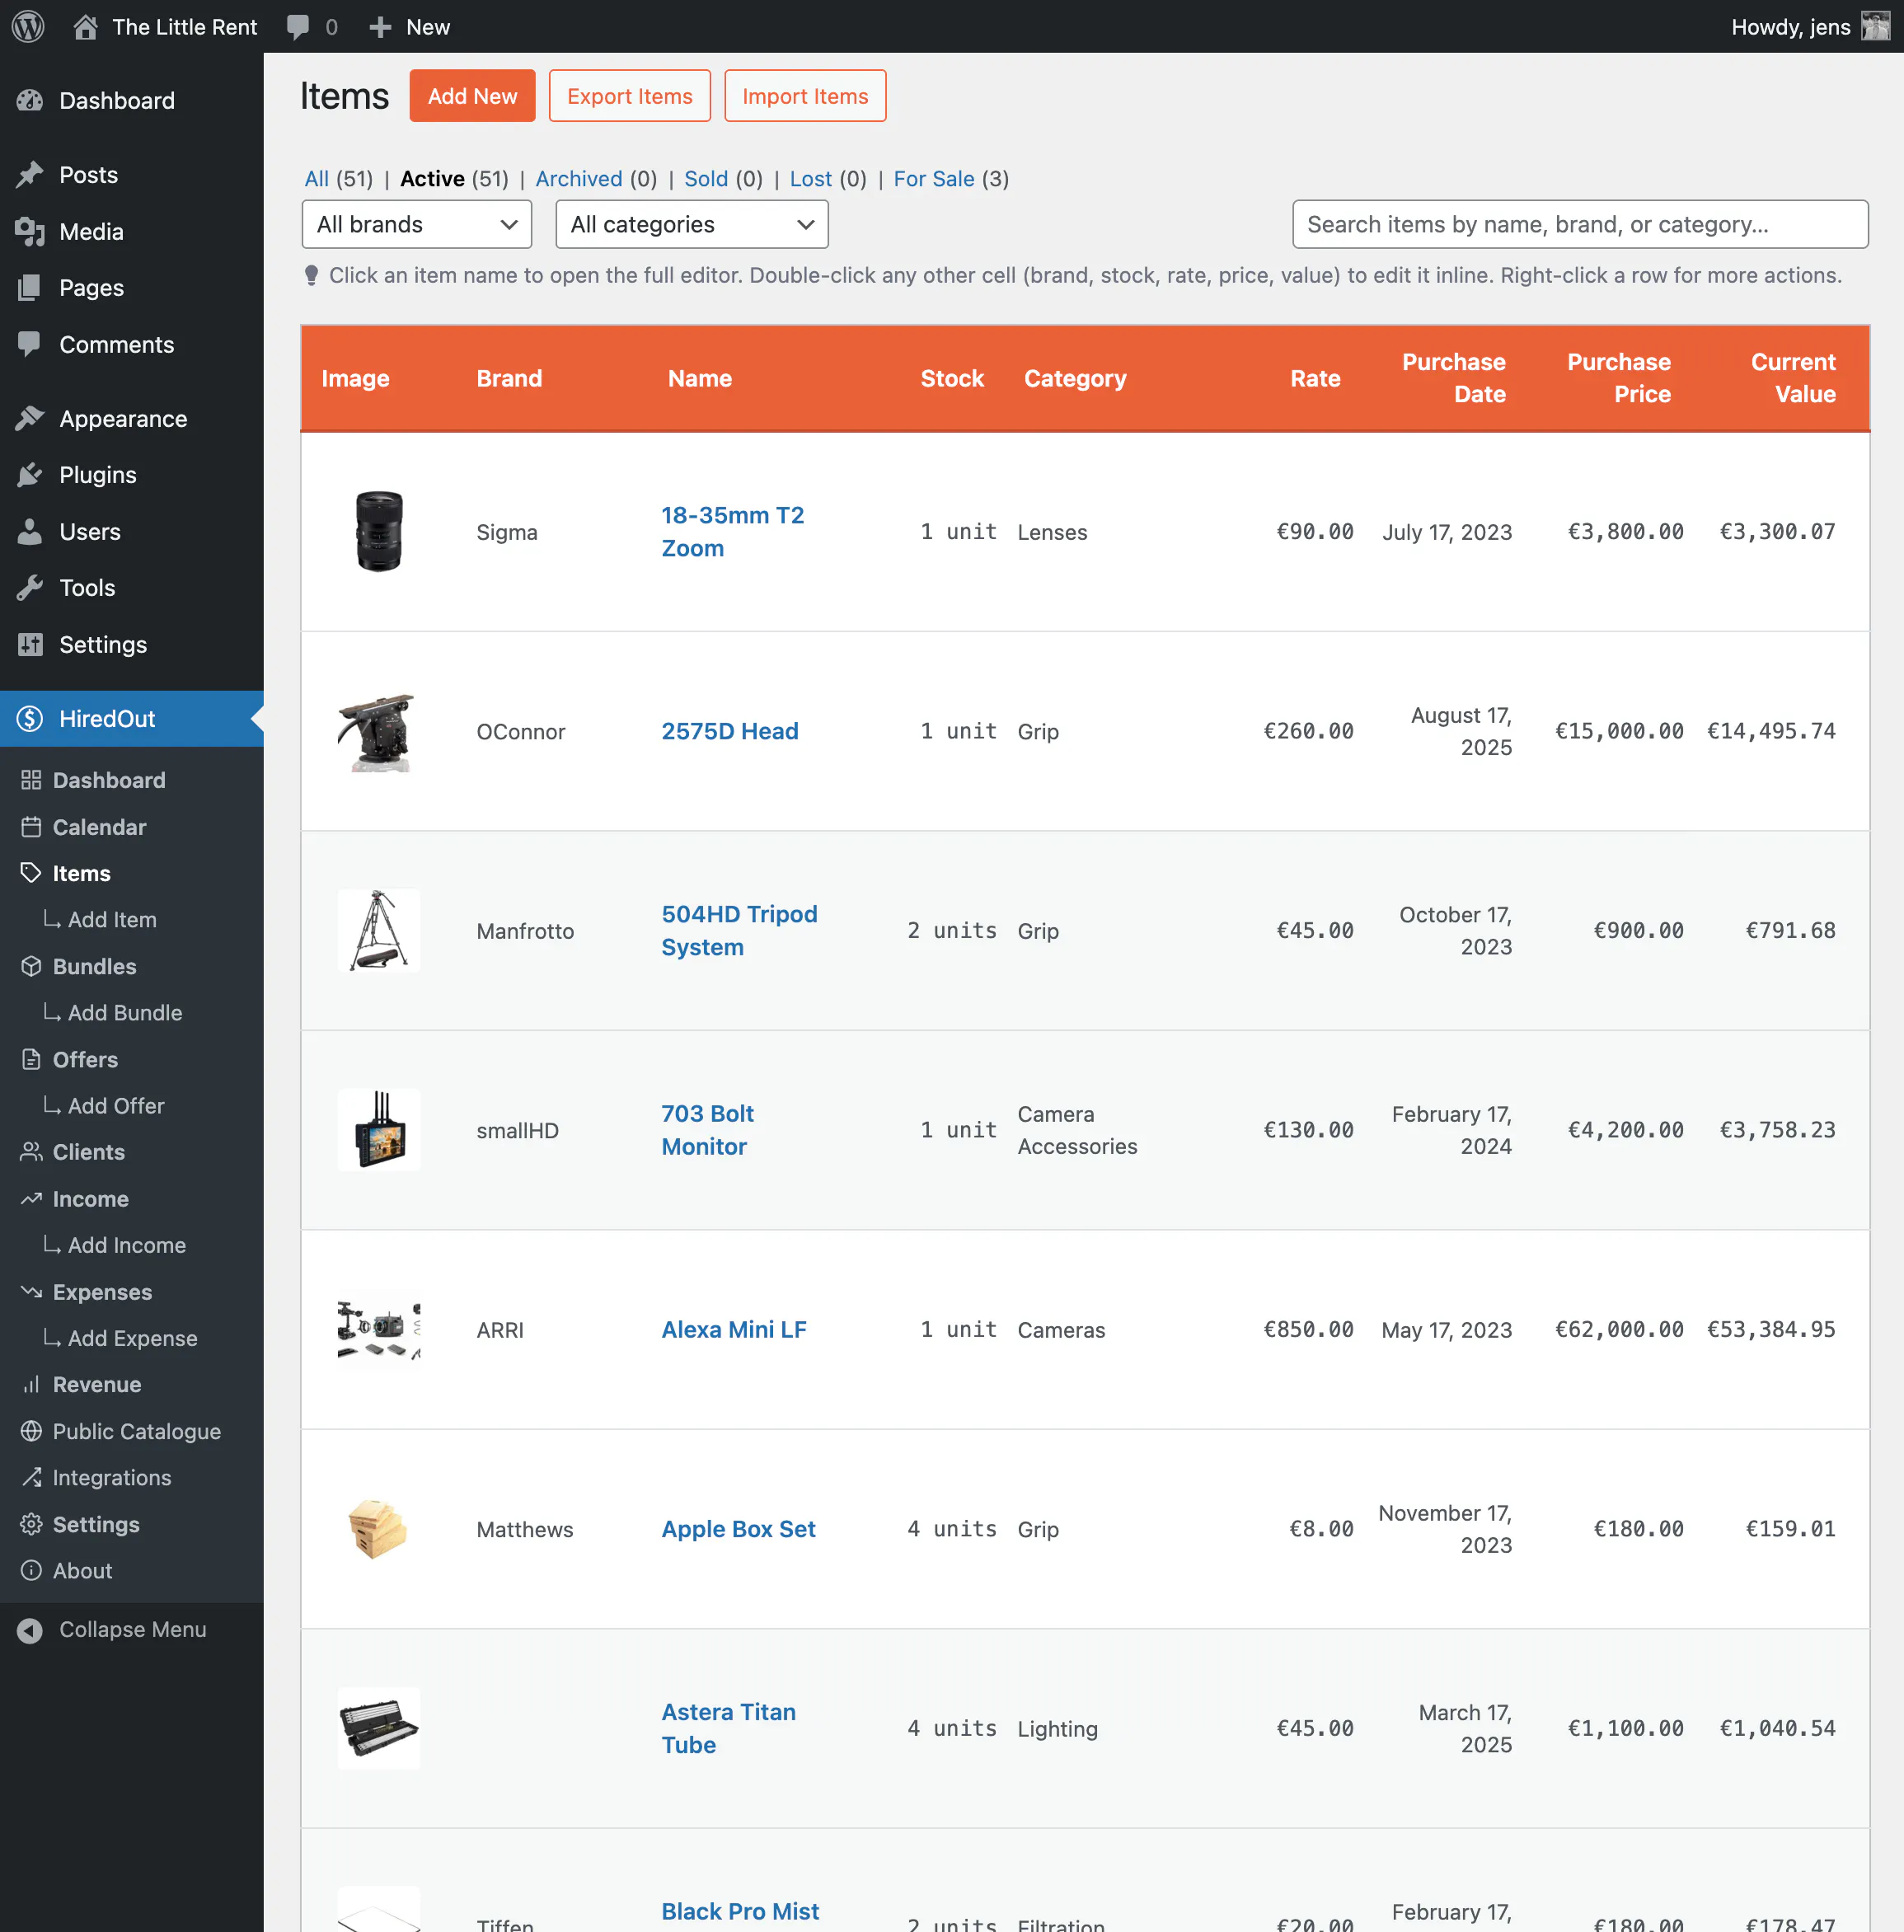Click the ARRI Alexa Mini LF thumbnail

point(379,1329)
